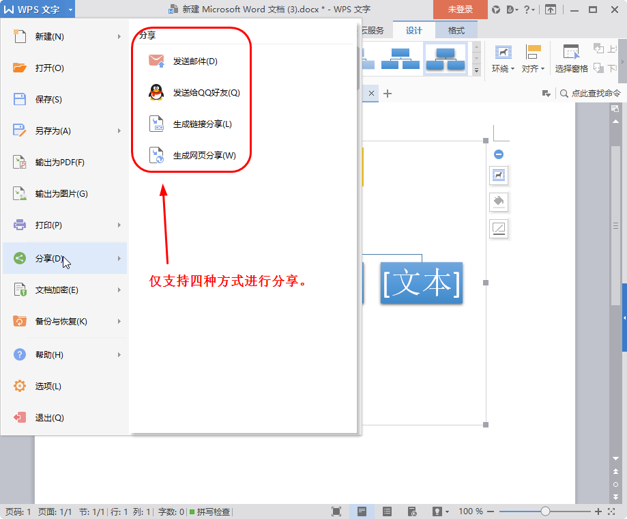Click the 字数: 0 word count
The image size is (627, 519).
point(171,511)
